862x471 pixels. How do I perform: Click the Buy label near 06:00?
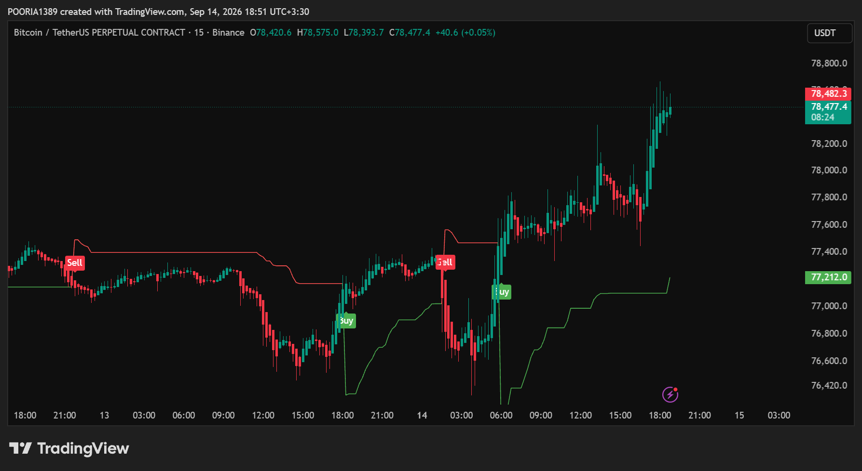tap(502, 292)
